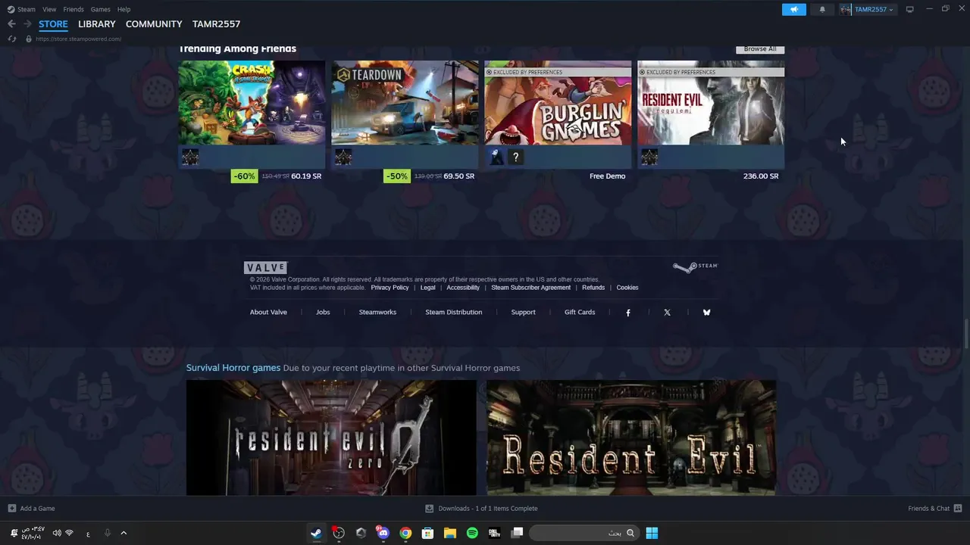Expand hidden system tray icons chevron

[x=124, y=533]
